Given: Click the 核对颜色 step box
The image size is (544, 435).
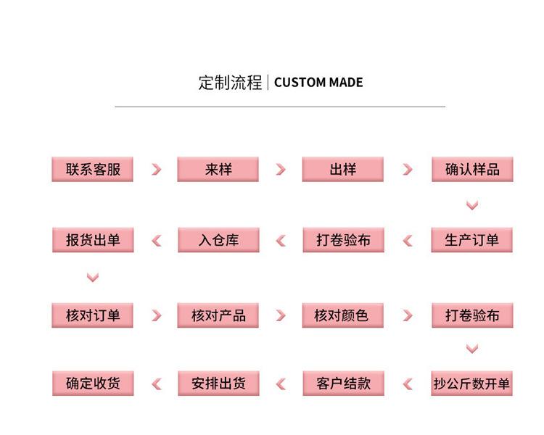Looking at the screenshot, I should [343, 315].
